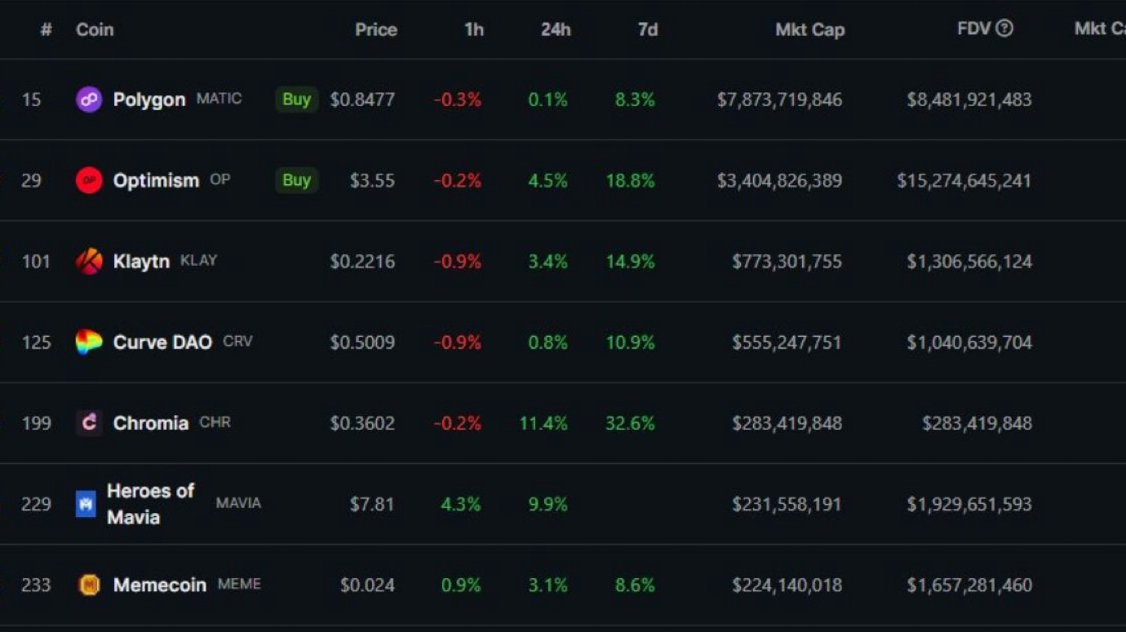The width and height of the screenshot is (1126, 632).
Task: Click the Curve DAO rainbow logo
Action: click(89, 342)
